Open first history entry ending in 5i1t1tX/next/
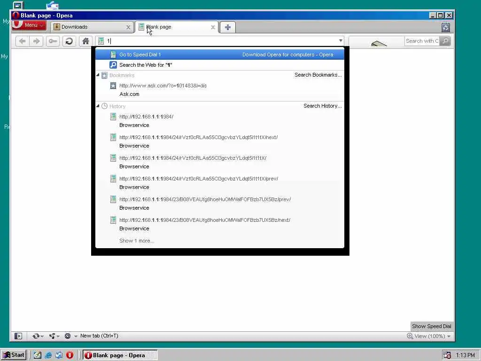The width and height of the screenshot is (481, 361). [x=220, y=141]
